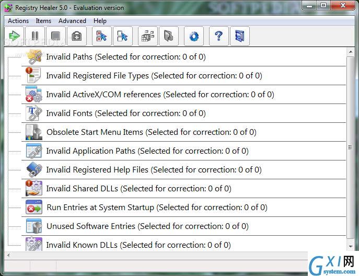Select Obsolete Start Menu Items row text
The image size is (359, 276).
(152, 132)
